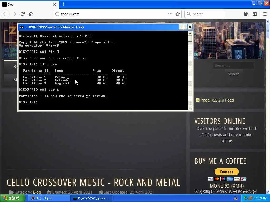Click the payment cards strip under Donate
This screenshot has height=202, width=270.
point(227,179)
